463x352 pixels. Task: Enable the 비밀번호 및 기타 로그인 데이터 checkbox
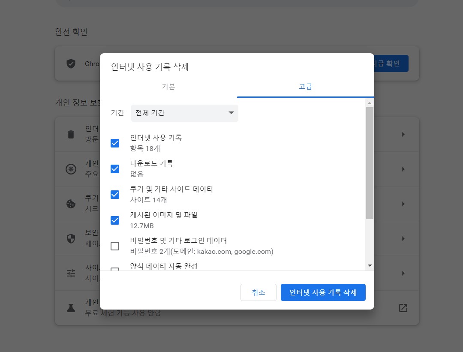(x=115, y=246)
